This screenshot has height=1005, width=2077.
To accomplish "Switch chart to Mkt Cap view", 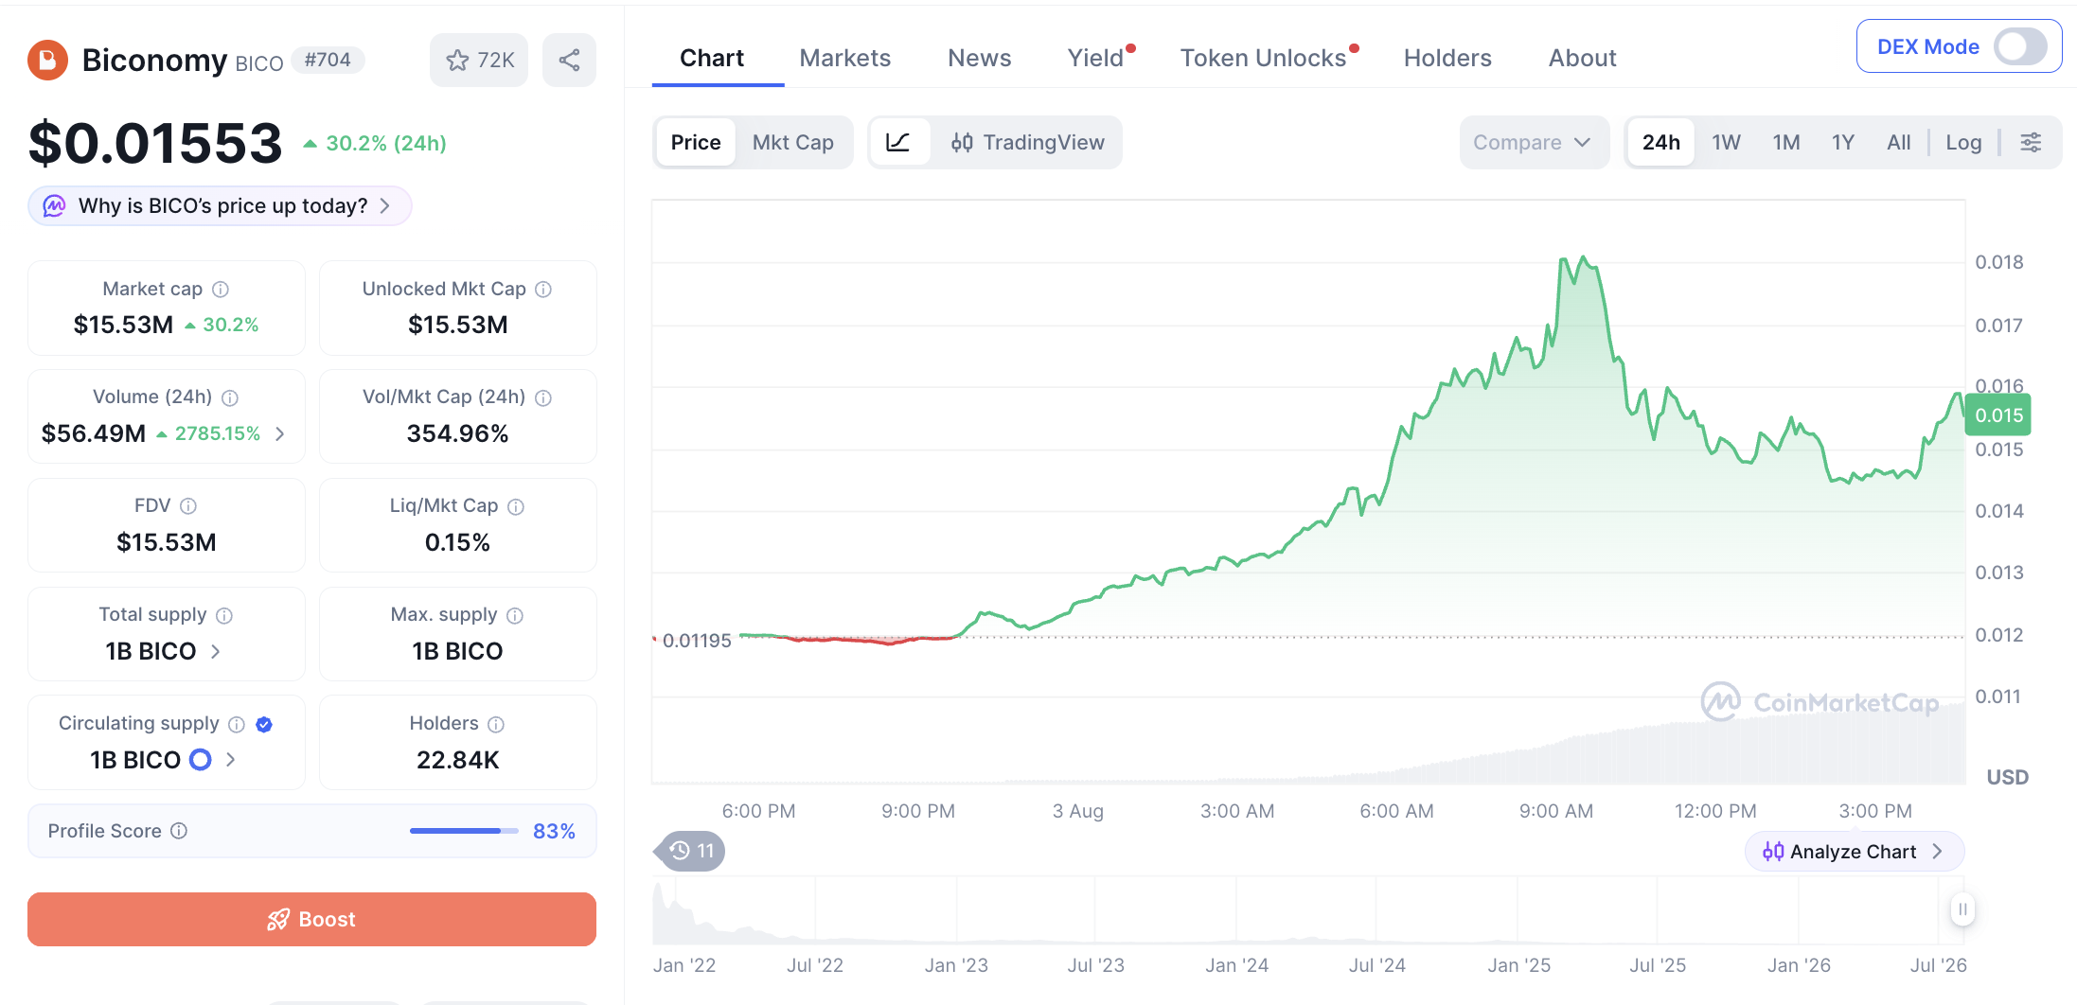I will point(792,143).
